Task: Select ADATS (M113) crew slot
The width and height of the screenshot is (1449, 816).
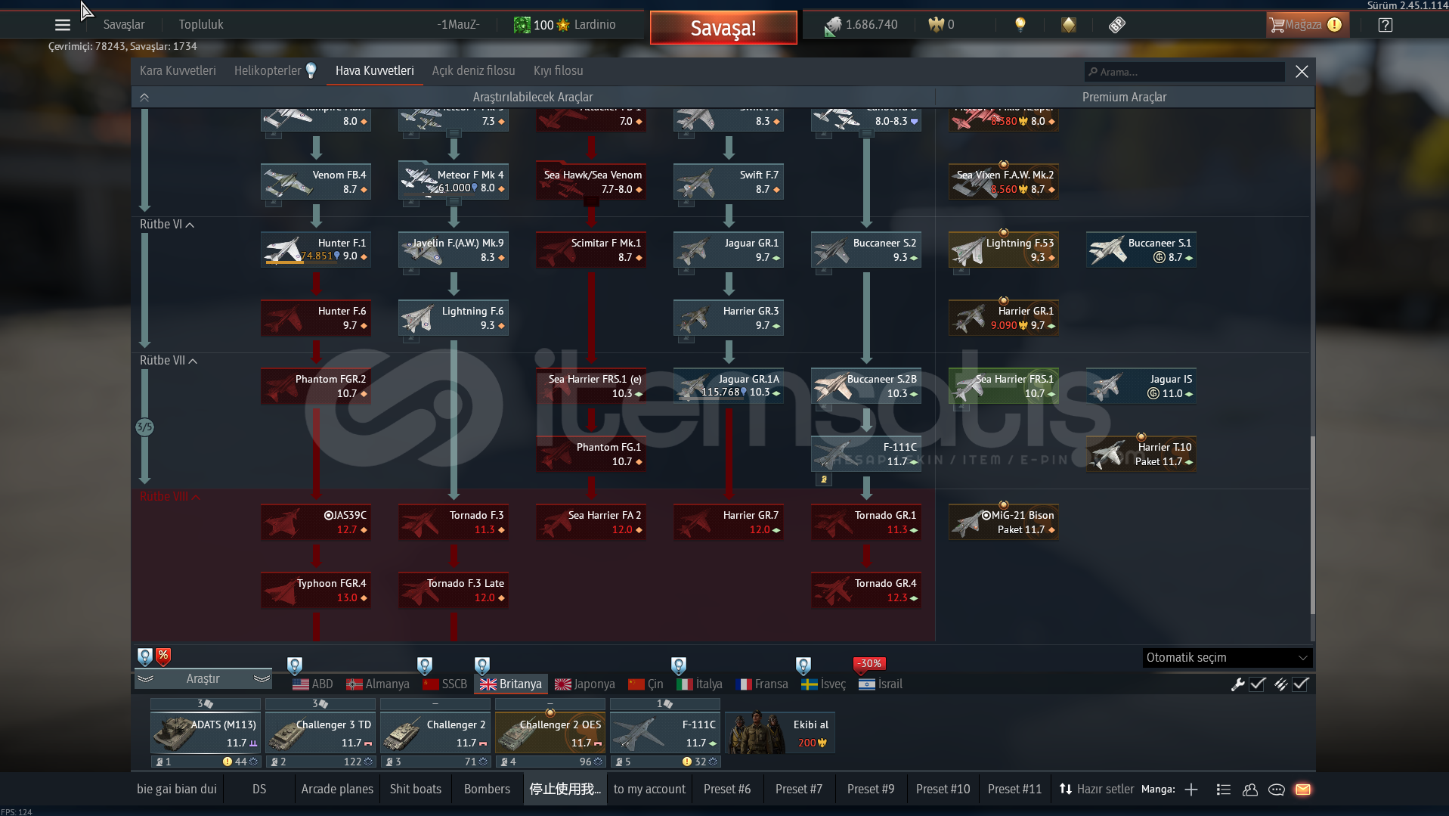Action: click(205, 733)
